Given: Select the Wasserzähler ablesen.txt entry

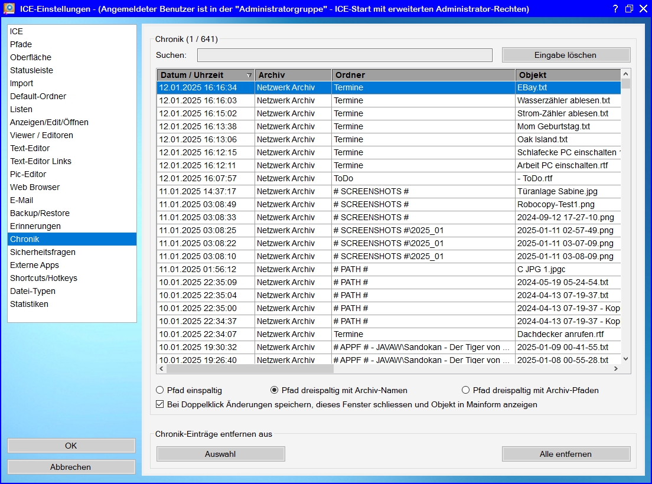Looking at the screenshot, I should (x=568, y=100).
